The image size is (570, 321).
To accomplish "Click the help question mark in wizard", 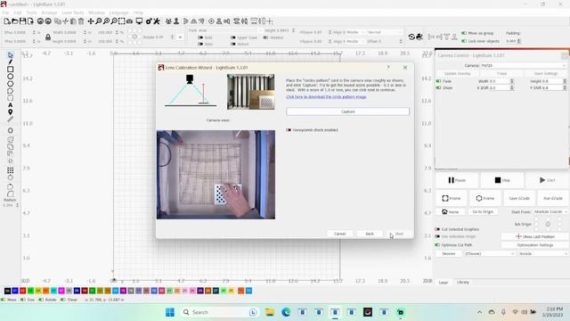I will (388, 68).
